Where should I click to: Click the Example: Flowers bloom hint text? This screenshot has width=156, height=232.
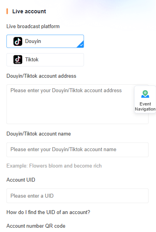pyautogui.click(x=54, y=166)
